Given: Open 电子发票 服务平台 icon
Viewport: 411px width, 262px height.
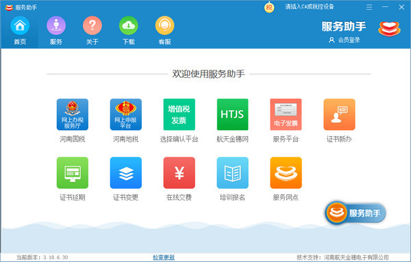Looking at the screenshot, I should 286,114.
